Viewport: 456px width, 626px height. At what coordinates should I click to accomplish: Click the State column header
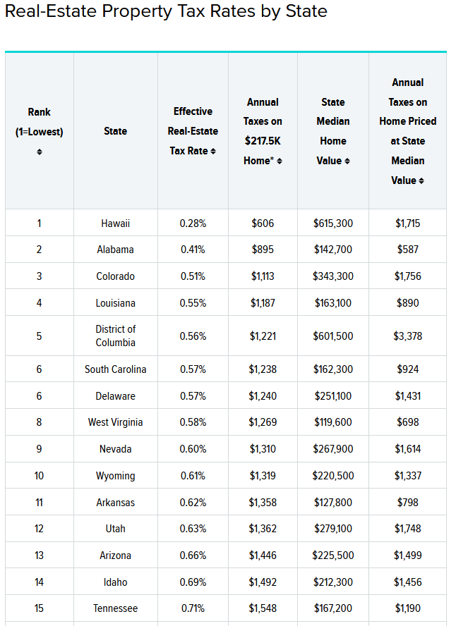point(115,131)
